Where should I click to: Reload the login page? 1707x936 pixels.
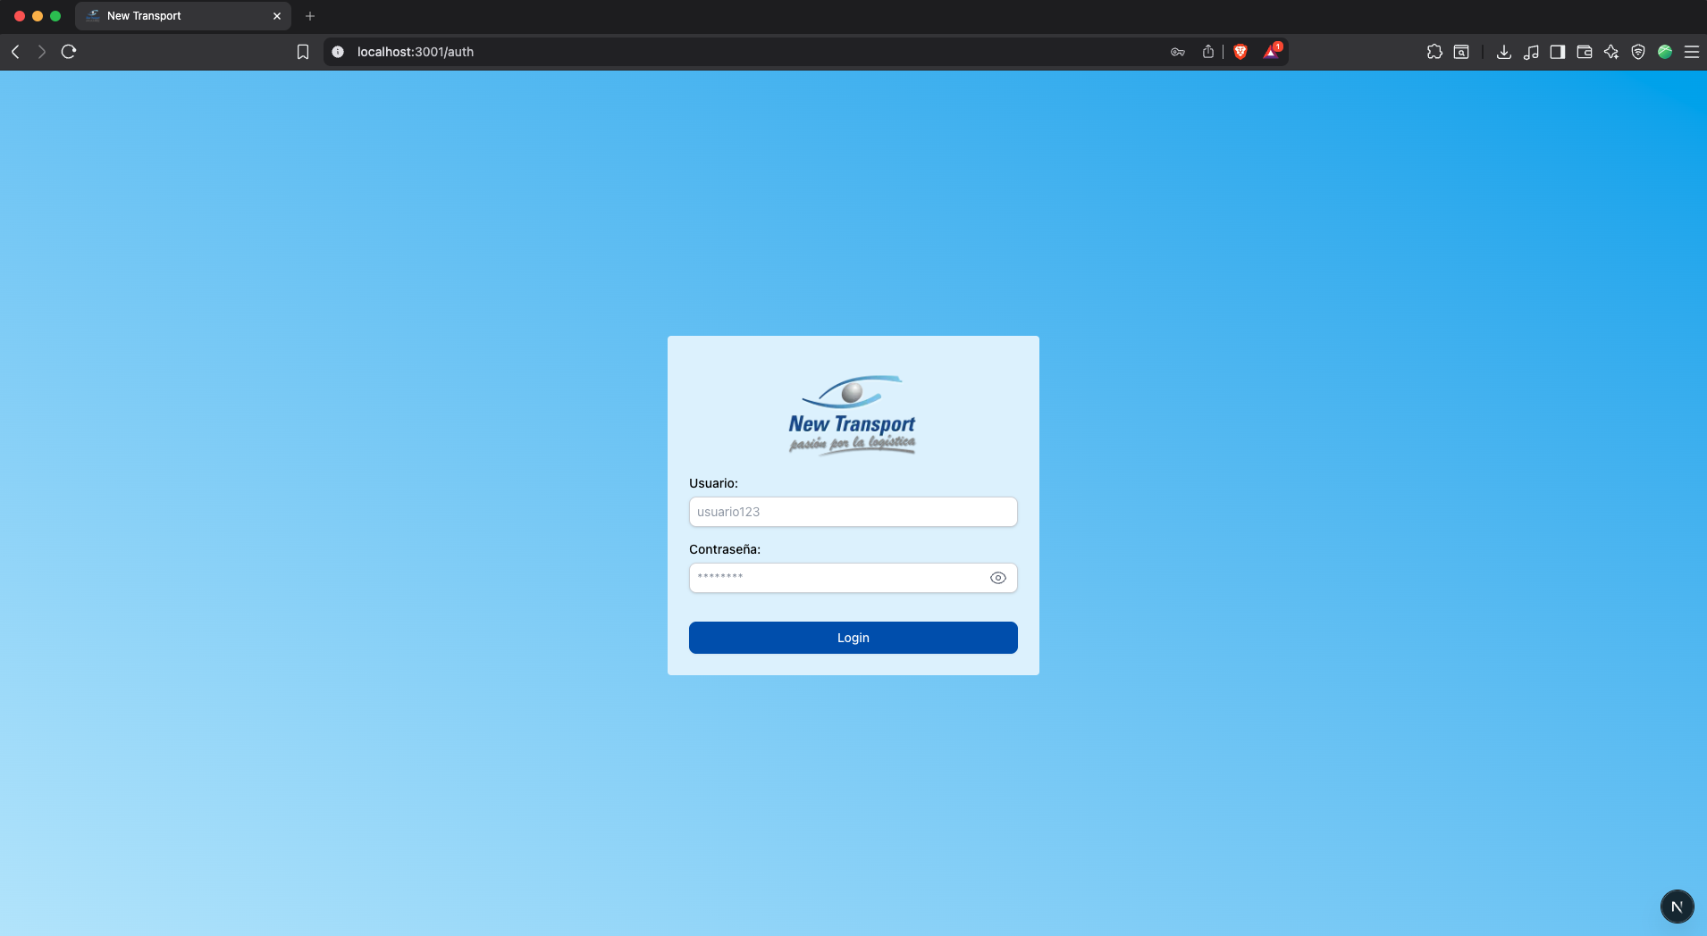click(x=69, y=52)
